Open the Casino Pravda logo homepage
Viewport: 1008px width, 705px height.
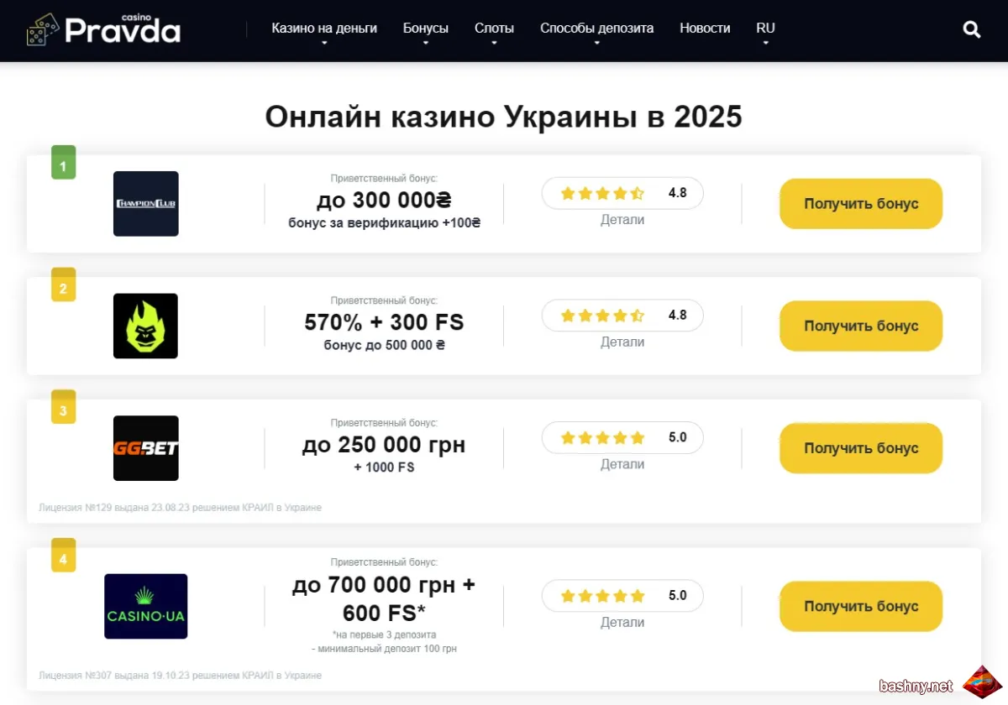(103, 29)
